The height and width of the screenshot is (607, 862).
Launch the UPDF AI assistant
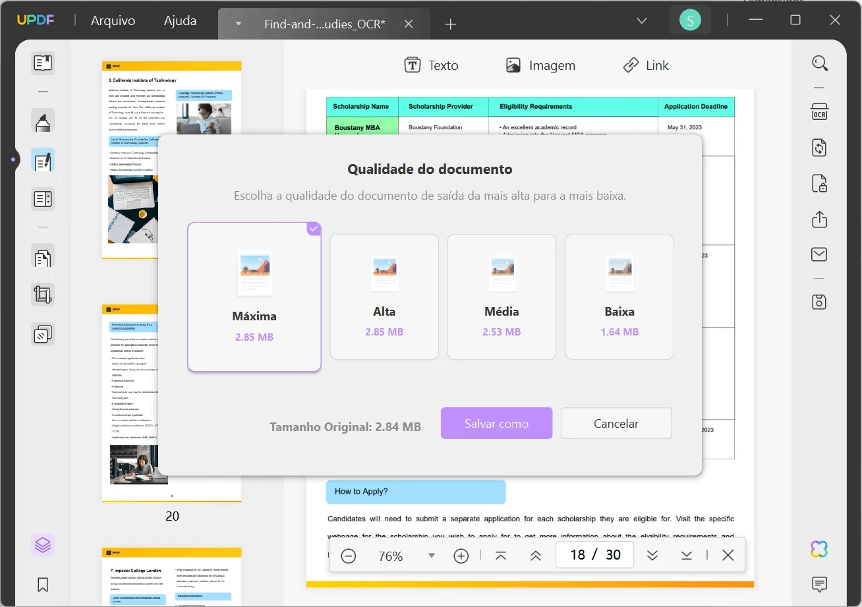[x=819, y=548]
